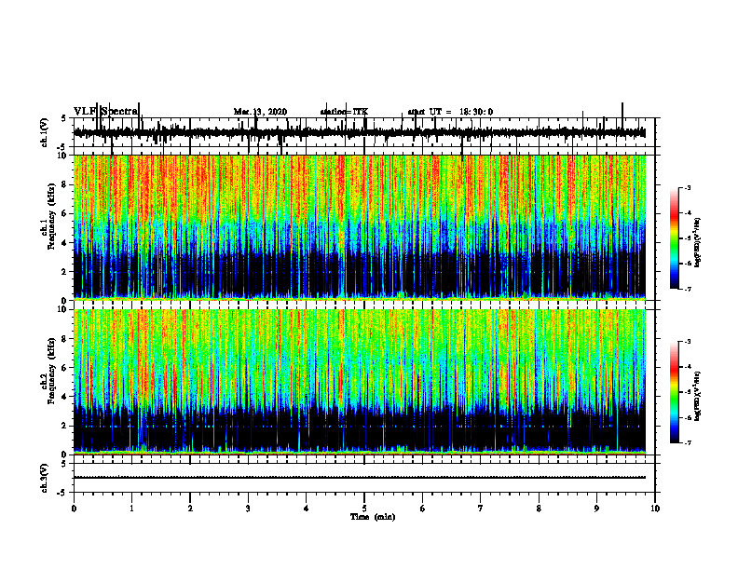The height and width of the screenshot is (570, 738).
Task: Click time axis tick label "7"
Action: coord(481,509)
